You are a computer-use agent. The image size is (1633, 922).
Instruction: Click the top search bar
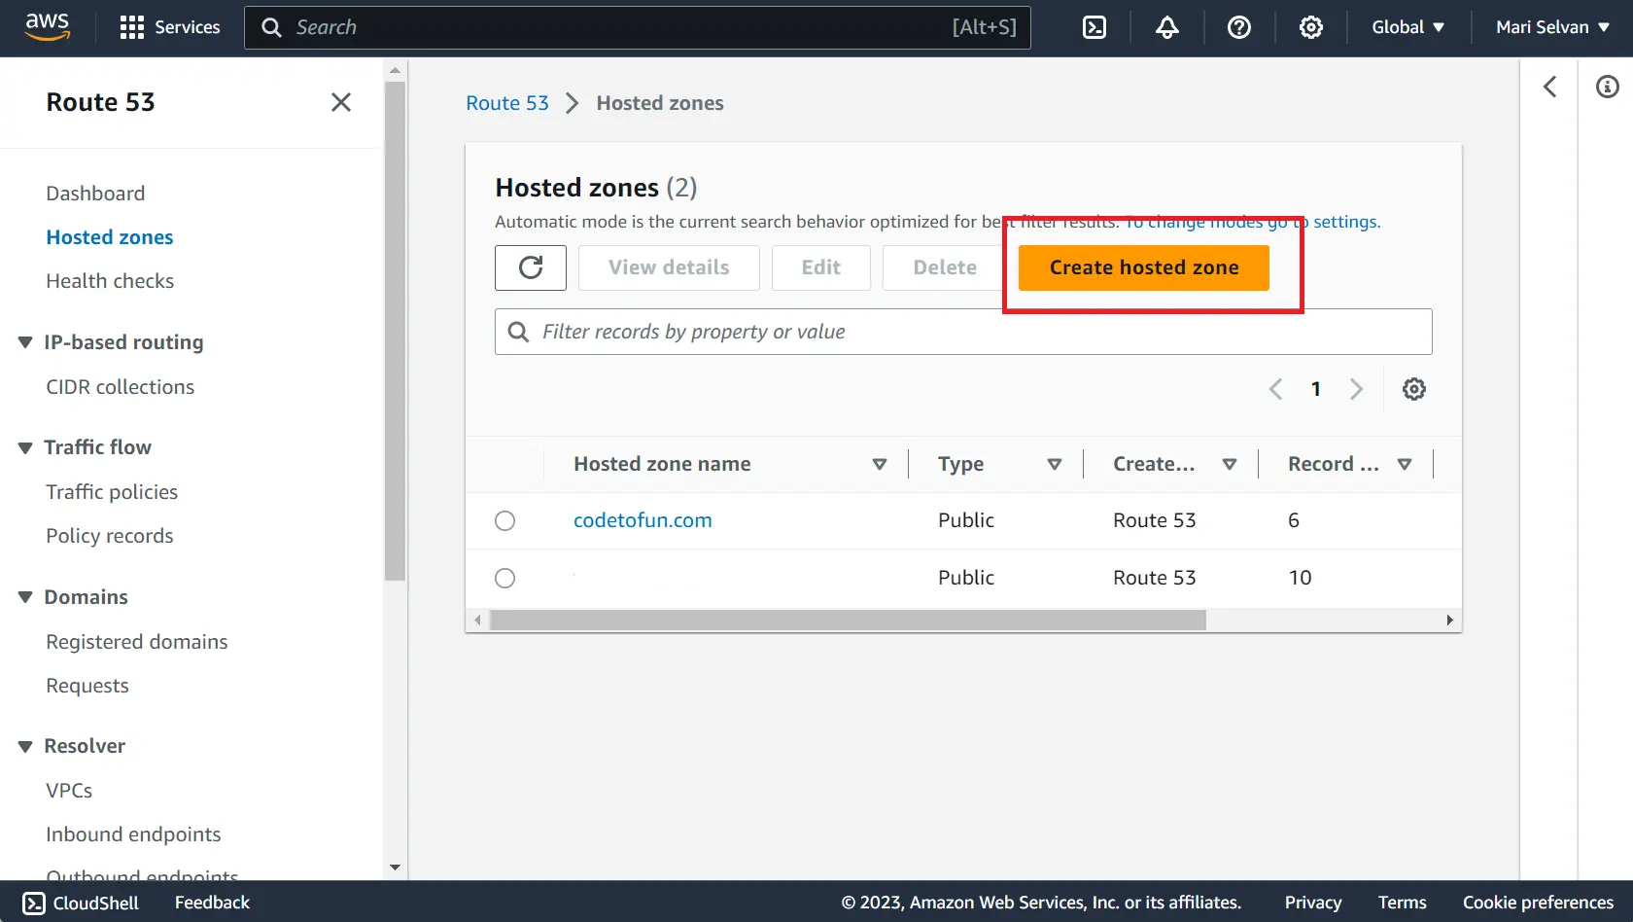[638, 27]
